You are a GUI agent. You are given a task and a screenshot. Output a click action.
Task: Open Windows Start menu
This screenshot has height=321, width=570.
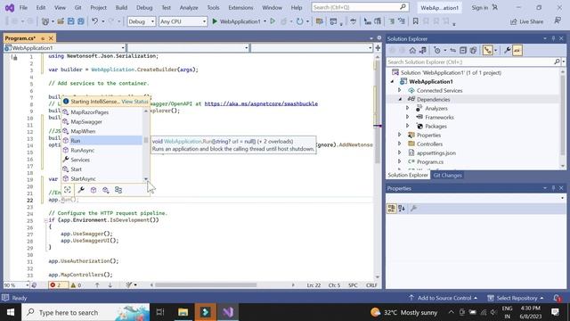pyautogui.click(x=11, y=312)
